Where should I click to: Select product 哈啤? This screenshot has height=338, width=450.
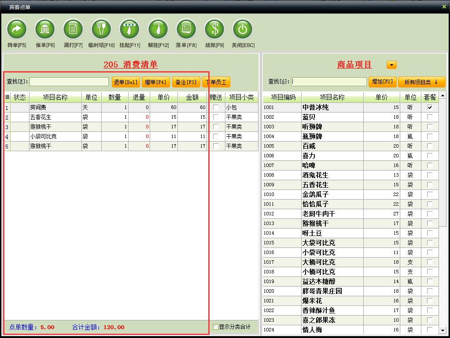point(350,165)
